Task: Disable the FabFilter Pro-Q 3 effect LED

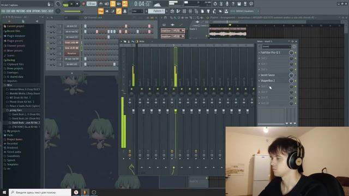Action: [x=296, y=53]
